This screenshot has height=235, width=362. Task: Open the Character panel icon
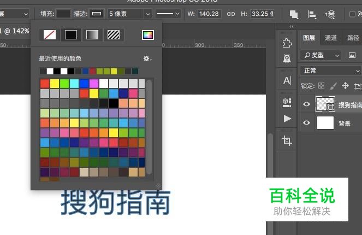point(287,80)
